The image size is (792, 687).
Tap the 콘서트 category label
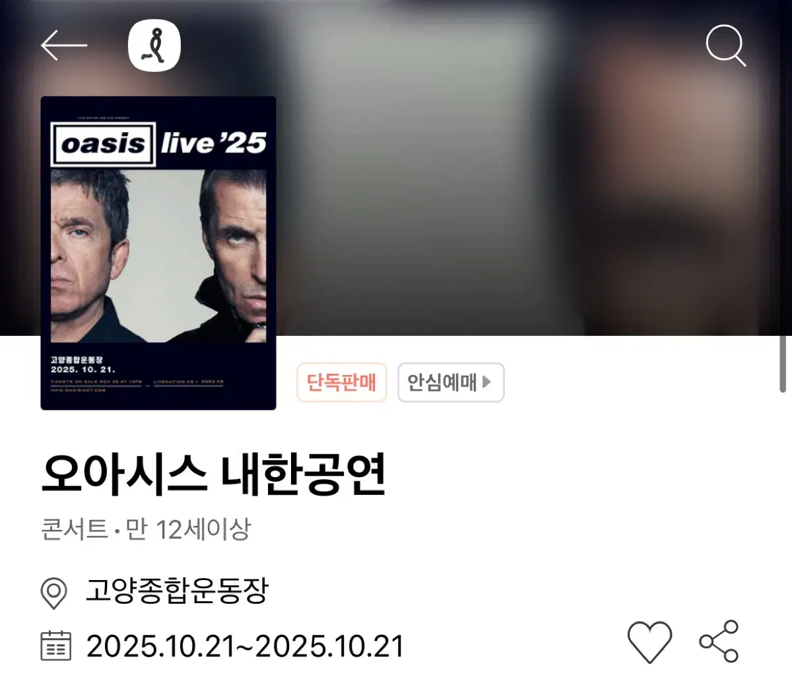74,529
